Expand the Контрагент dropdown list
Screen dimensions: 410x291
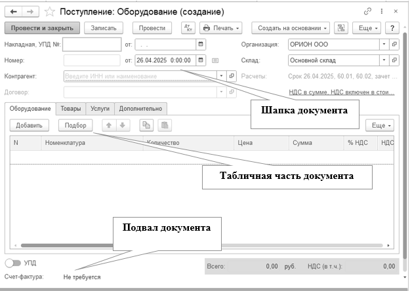point(221,76)
